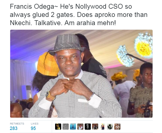Screen dimensions: 162x133
Task: View the 95 likes list
Action: tap(33, 128)
